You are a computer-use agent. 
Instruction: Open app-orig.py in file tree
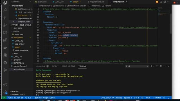pos(19,44)
